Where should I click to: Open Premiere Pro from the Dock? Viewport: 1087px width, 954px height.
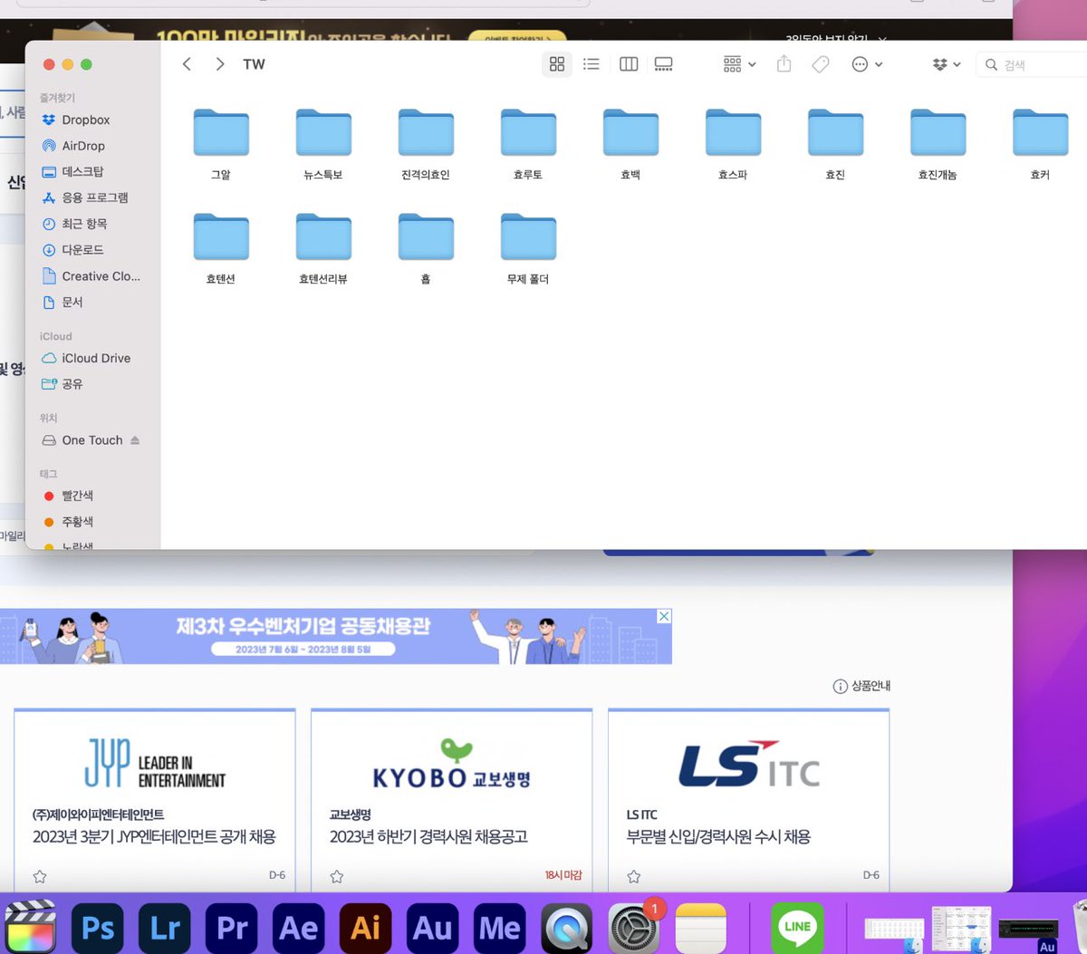(232, 928)
